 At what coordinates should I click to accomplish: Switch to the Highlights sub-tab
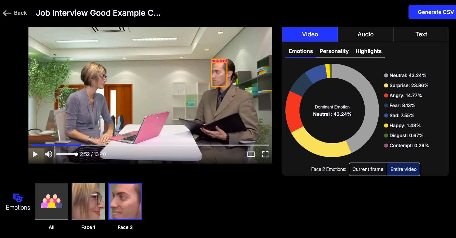pos(368,51)
